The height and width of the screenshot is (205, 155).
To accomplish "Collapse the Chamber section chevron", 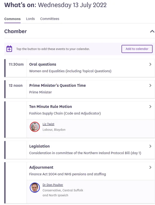I will (152, 31).
